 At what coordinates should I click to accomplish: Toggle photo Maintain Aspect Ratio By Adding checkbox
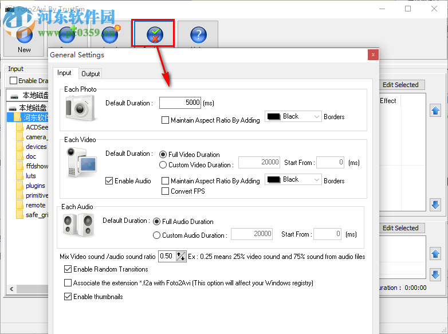click(x=165, y=120)
